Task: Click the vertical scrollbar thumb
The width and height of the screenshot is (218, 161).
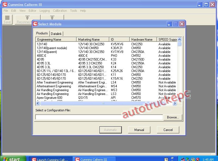Action: click(180, 44)
